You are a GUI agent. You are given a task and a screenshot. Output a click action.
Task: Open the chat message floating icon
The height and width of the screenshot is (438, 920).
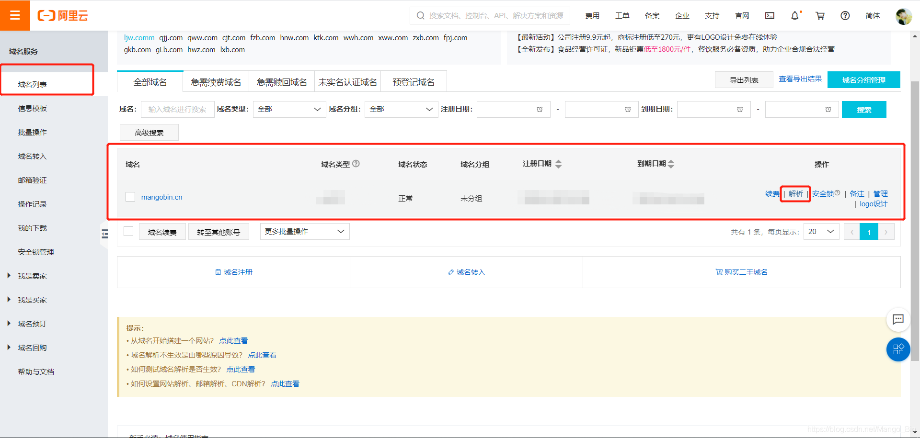point(898,319)
